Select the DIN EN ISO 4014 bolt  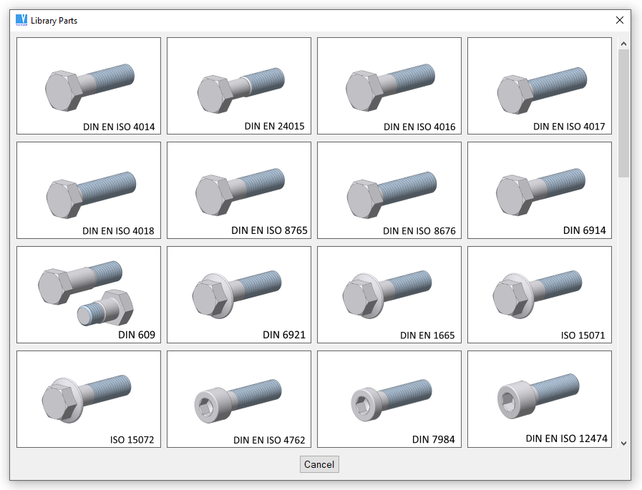(89, 86)
